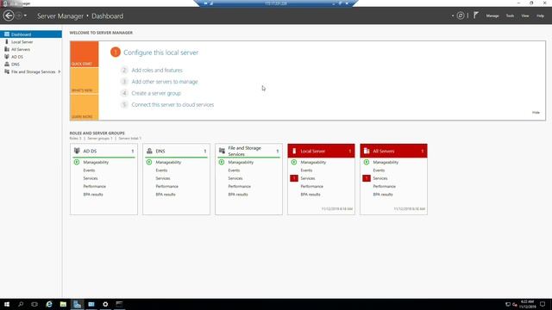Click Add other servers to manage
Screen dimensions: 552x310
tap(165, 82)
